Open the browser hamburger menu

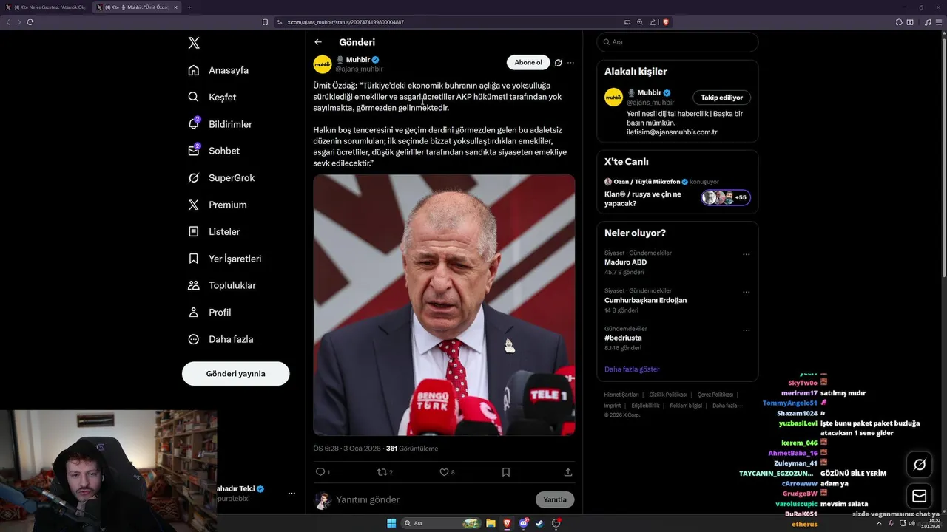point(938,22)
